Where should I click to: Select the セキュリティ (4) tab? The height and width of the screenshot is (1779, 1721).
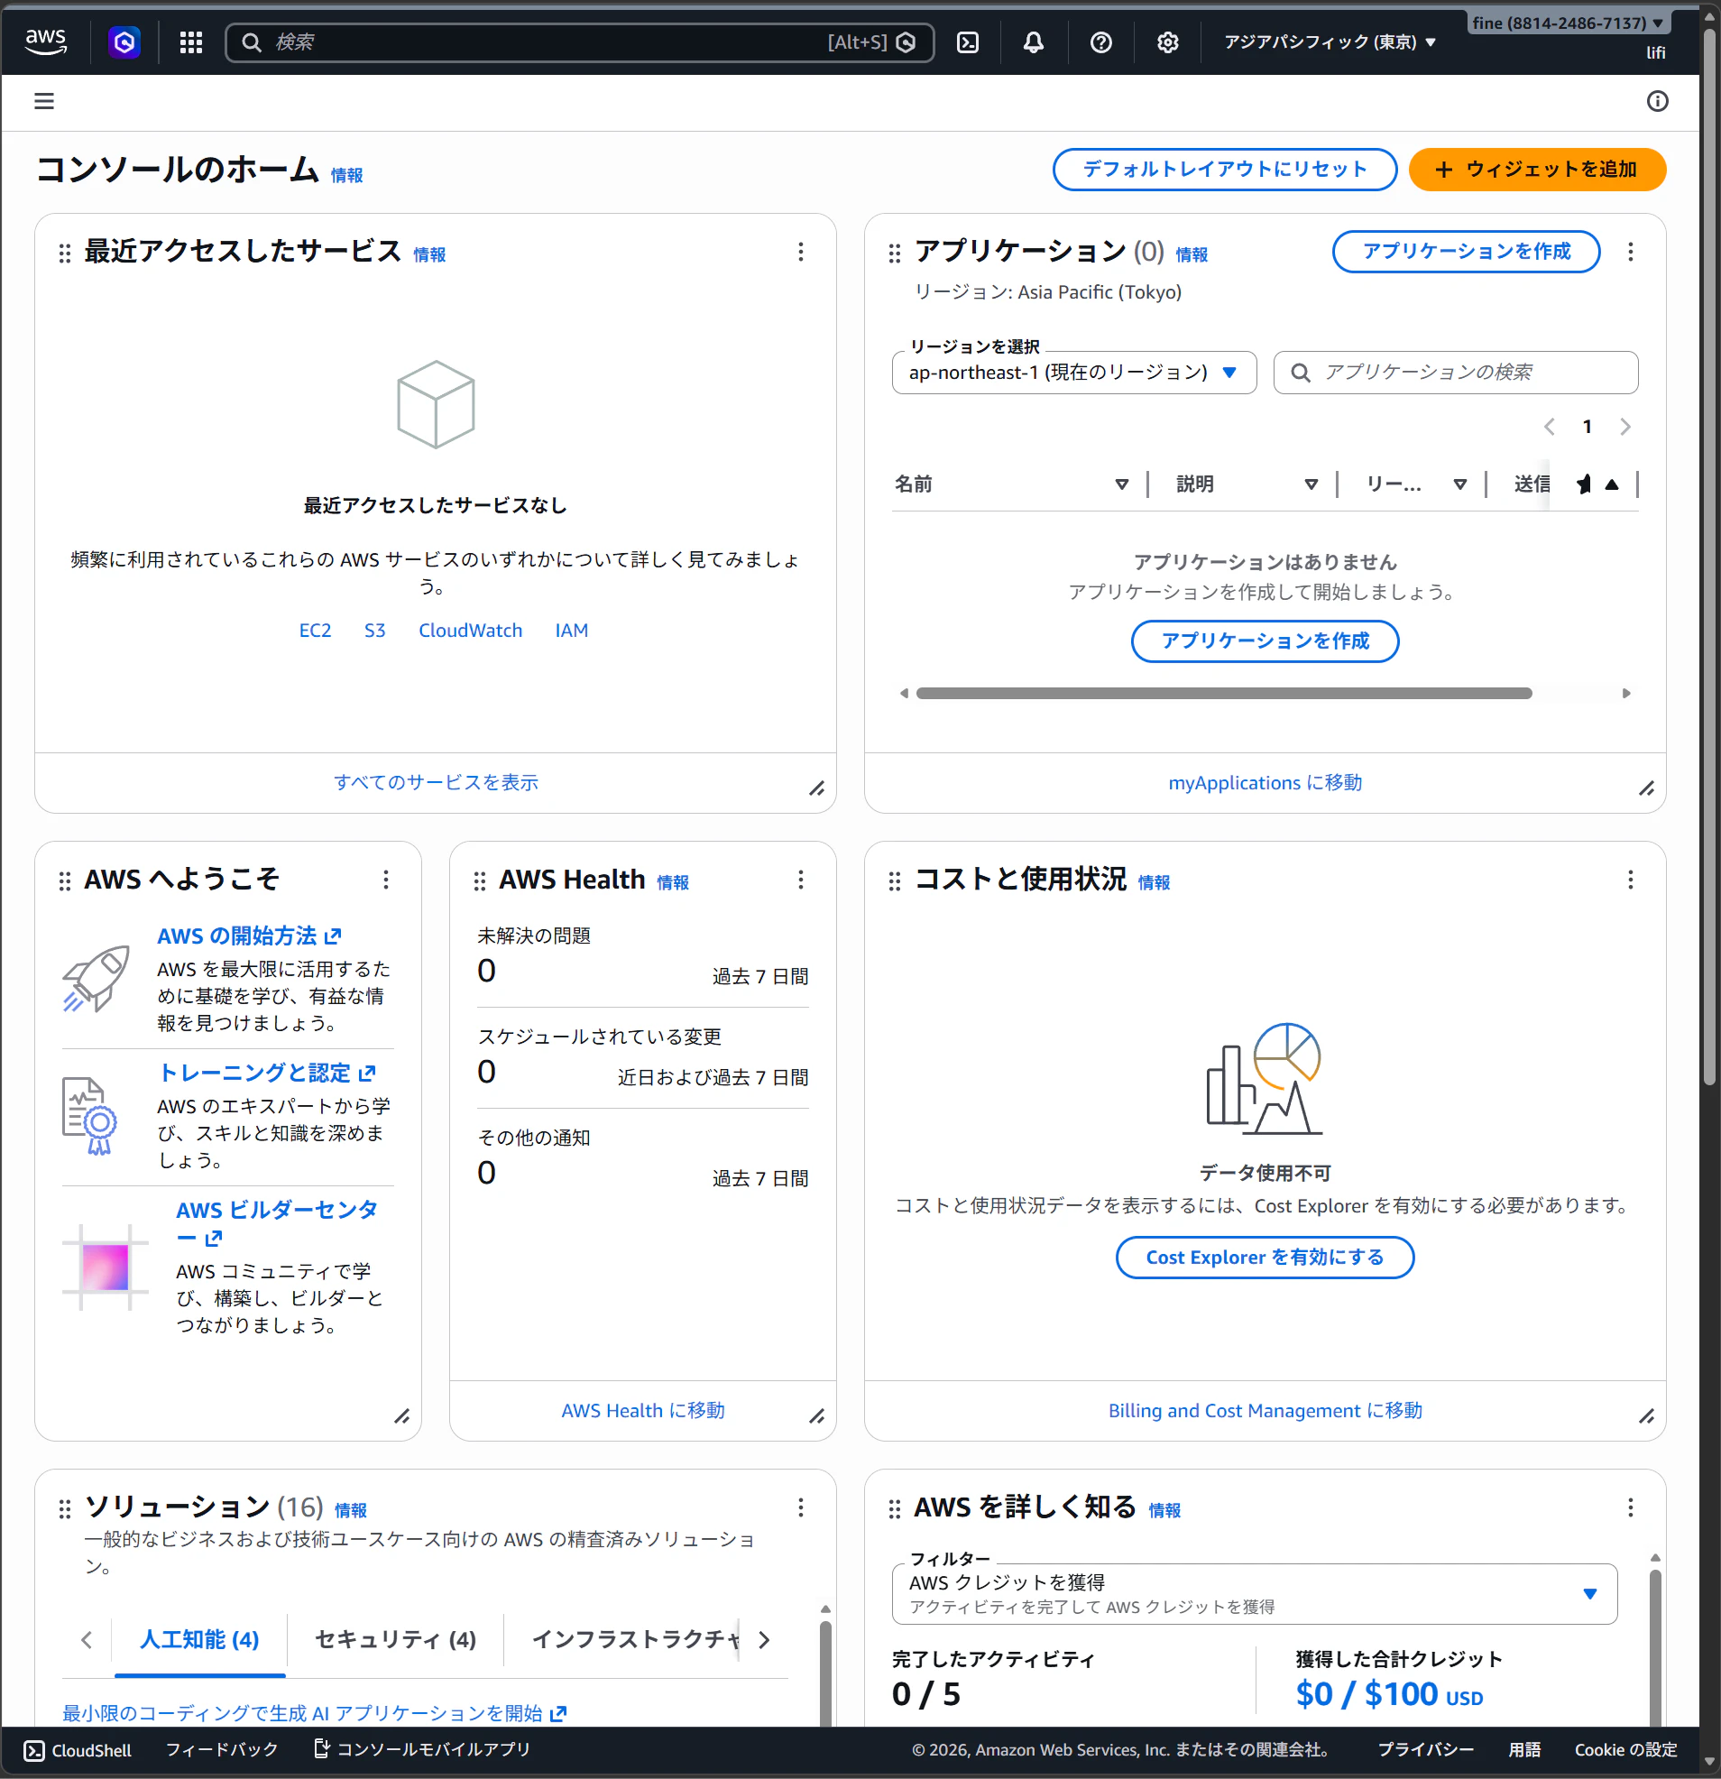click(x=396, y=1639)
